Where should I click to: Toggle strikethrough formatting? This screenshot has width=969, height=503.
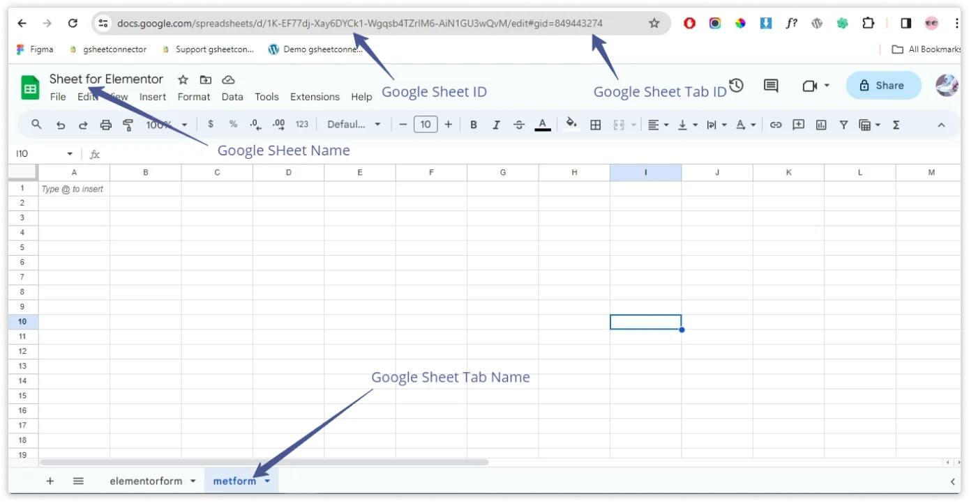(519, 125)
